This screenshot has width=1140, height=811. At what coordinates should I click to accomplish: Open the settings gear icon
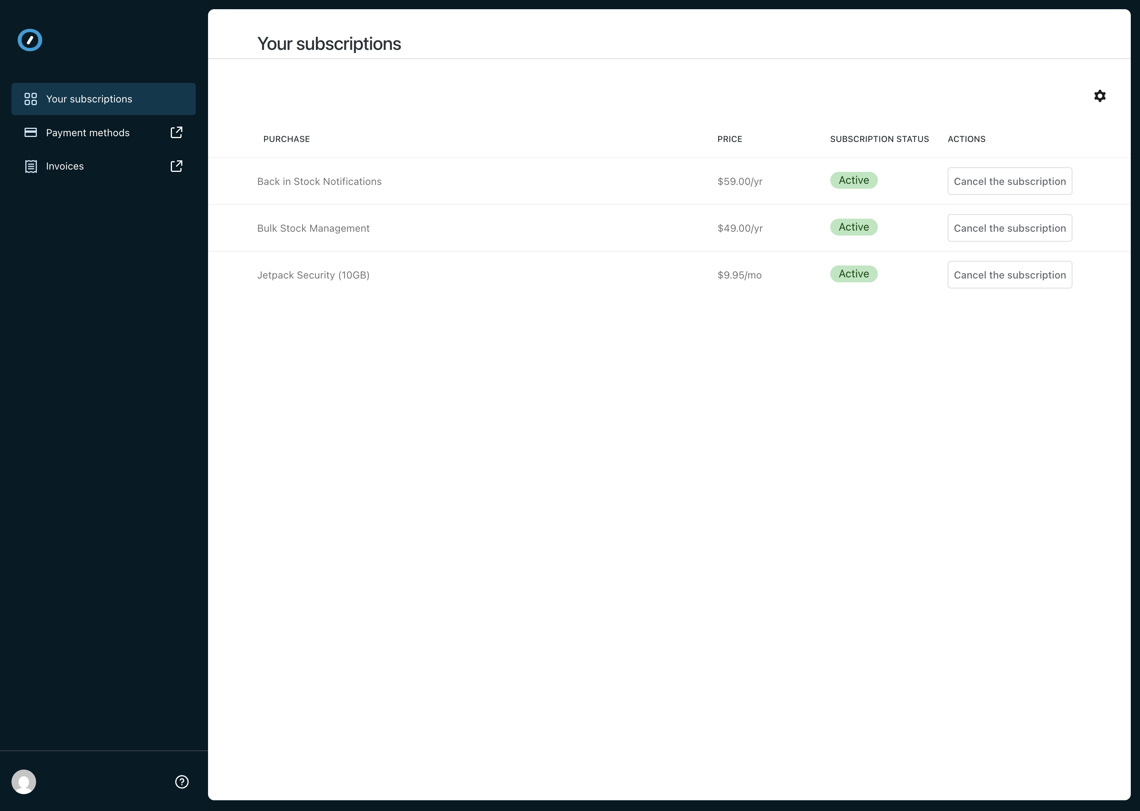click(1100, 96)
